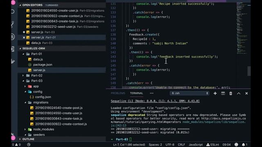
Task: Create a new terminal with the plus icon
Action: click(x=215, y=94)
